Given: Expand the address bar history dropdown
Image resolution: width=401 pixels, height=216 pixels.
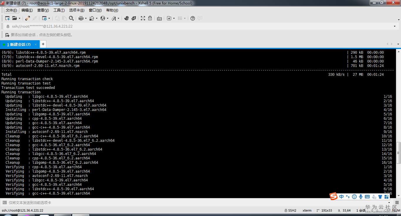Looking at the screenshot, I should pos(395,26).
